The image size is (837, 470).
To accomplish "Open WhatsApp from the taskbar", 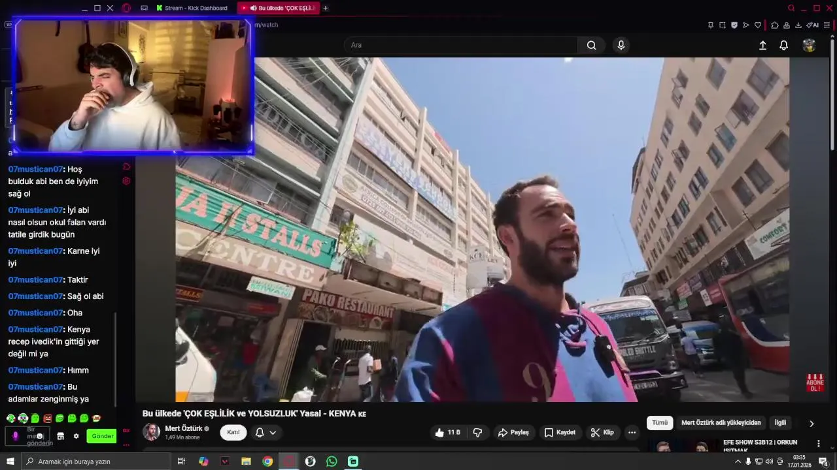I will [x=332, y=462].
